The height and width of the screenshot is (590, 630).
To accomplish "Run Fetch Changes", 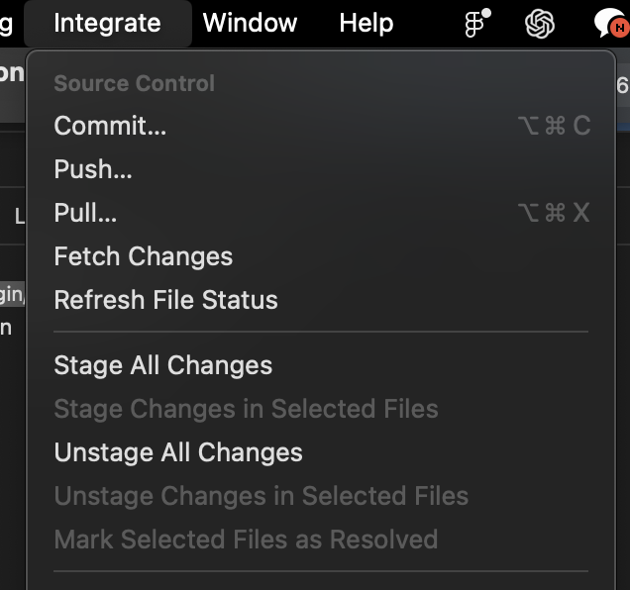I will (x=143, y=256).
